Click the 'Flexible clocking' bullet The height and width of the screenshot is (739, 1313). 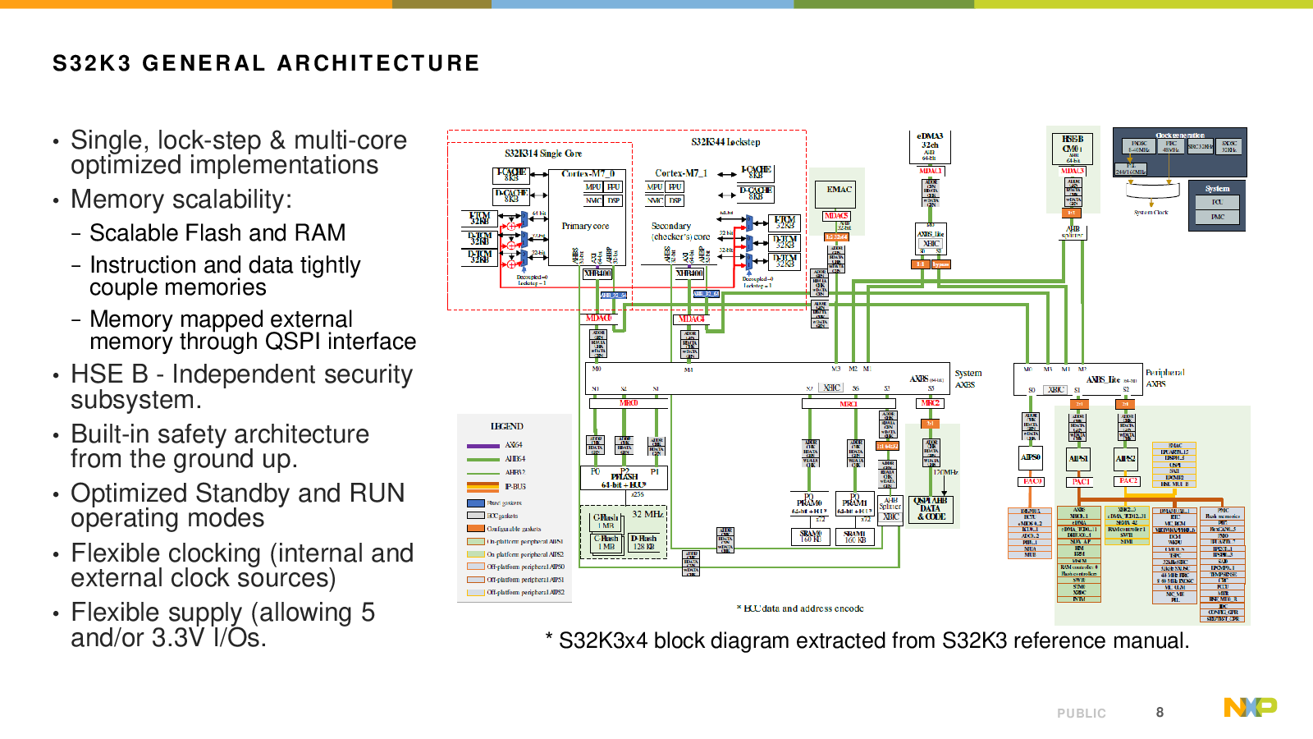click(x=242, y=565)
